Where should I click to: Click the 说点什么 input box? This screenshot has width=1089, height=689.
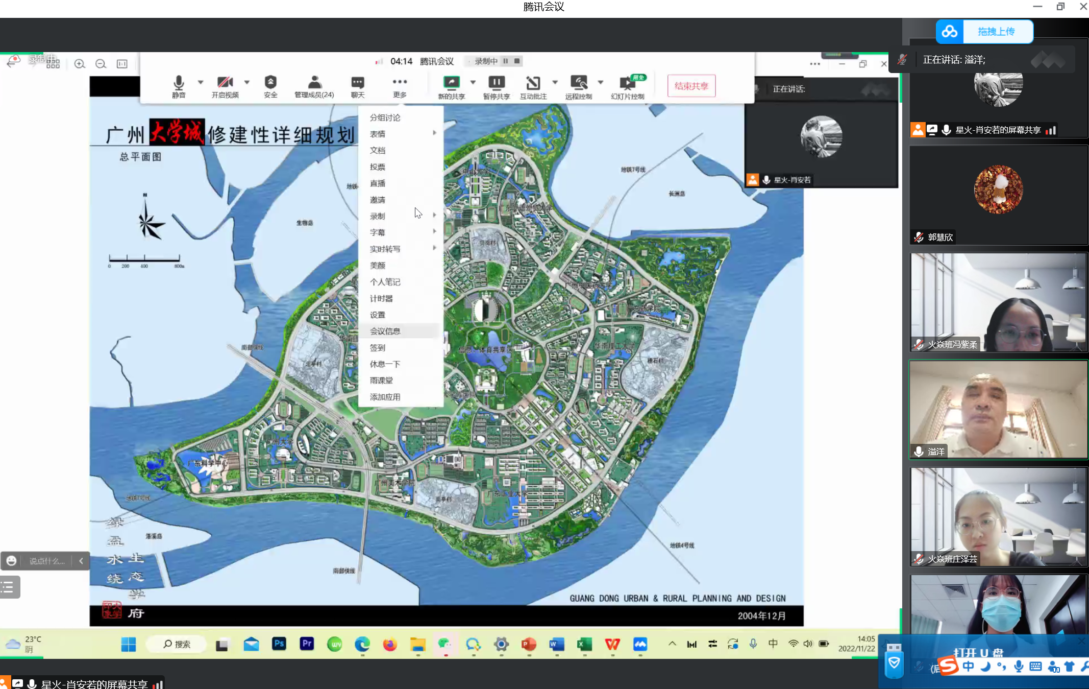(x=46, y=561)
